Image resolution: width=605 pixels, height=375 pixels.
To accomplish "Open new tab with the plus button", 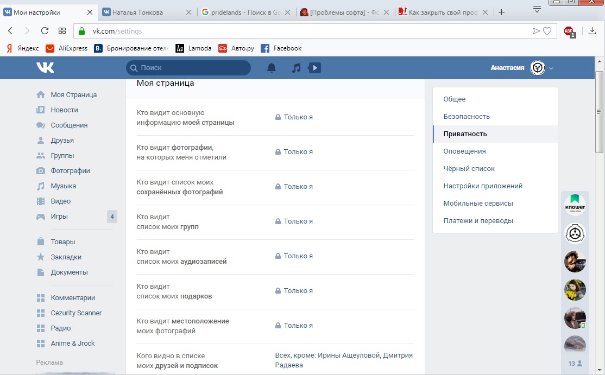I will tap(501, 12).
